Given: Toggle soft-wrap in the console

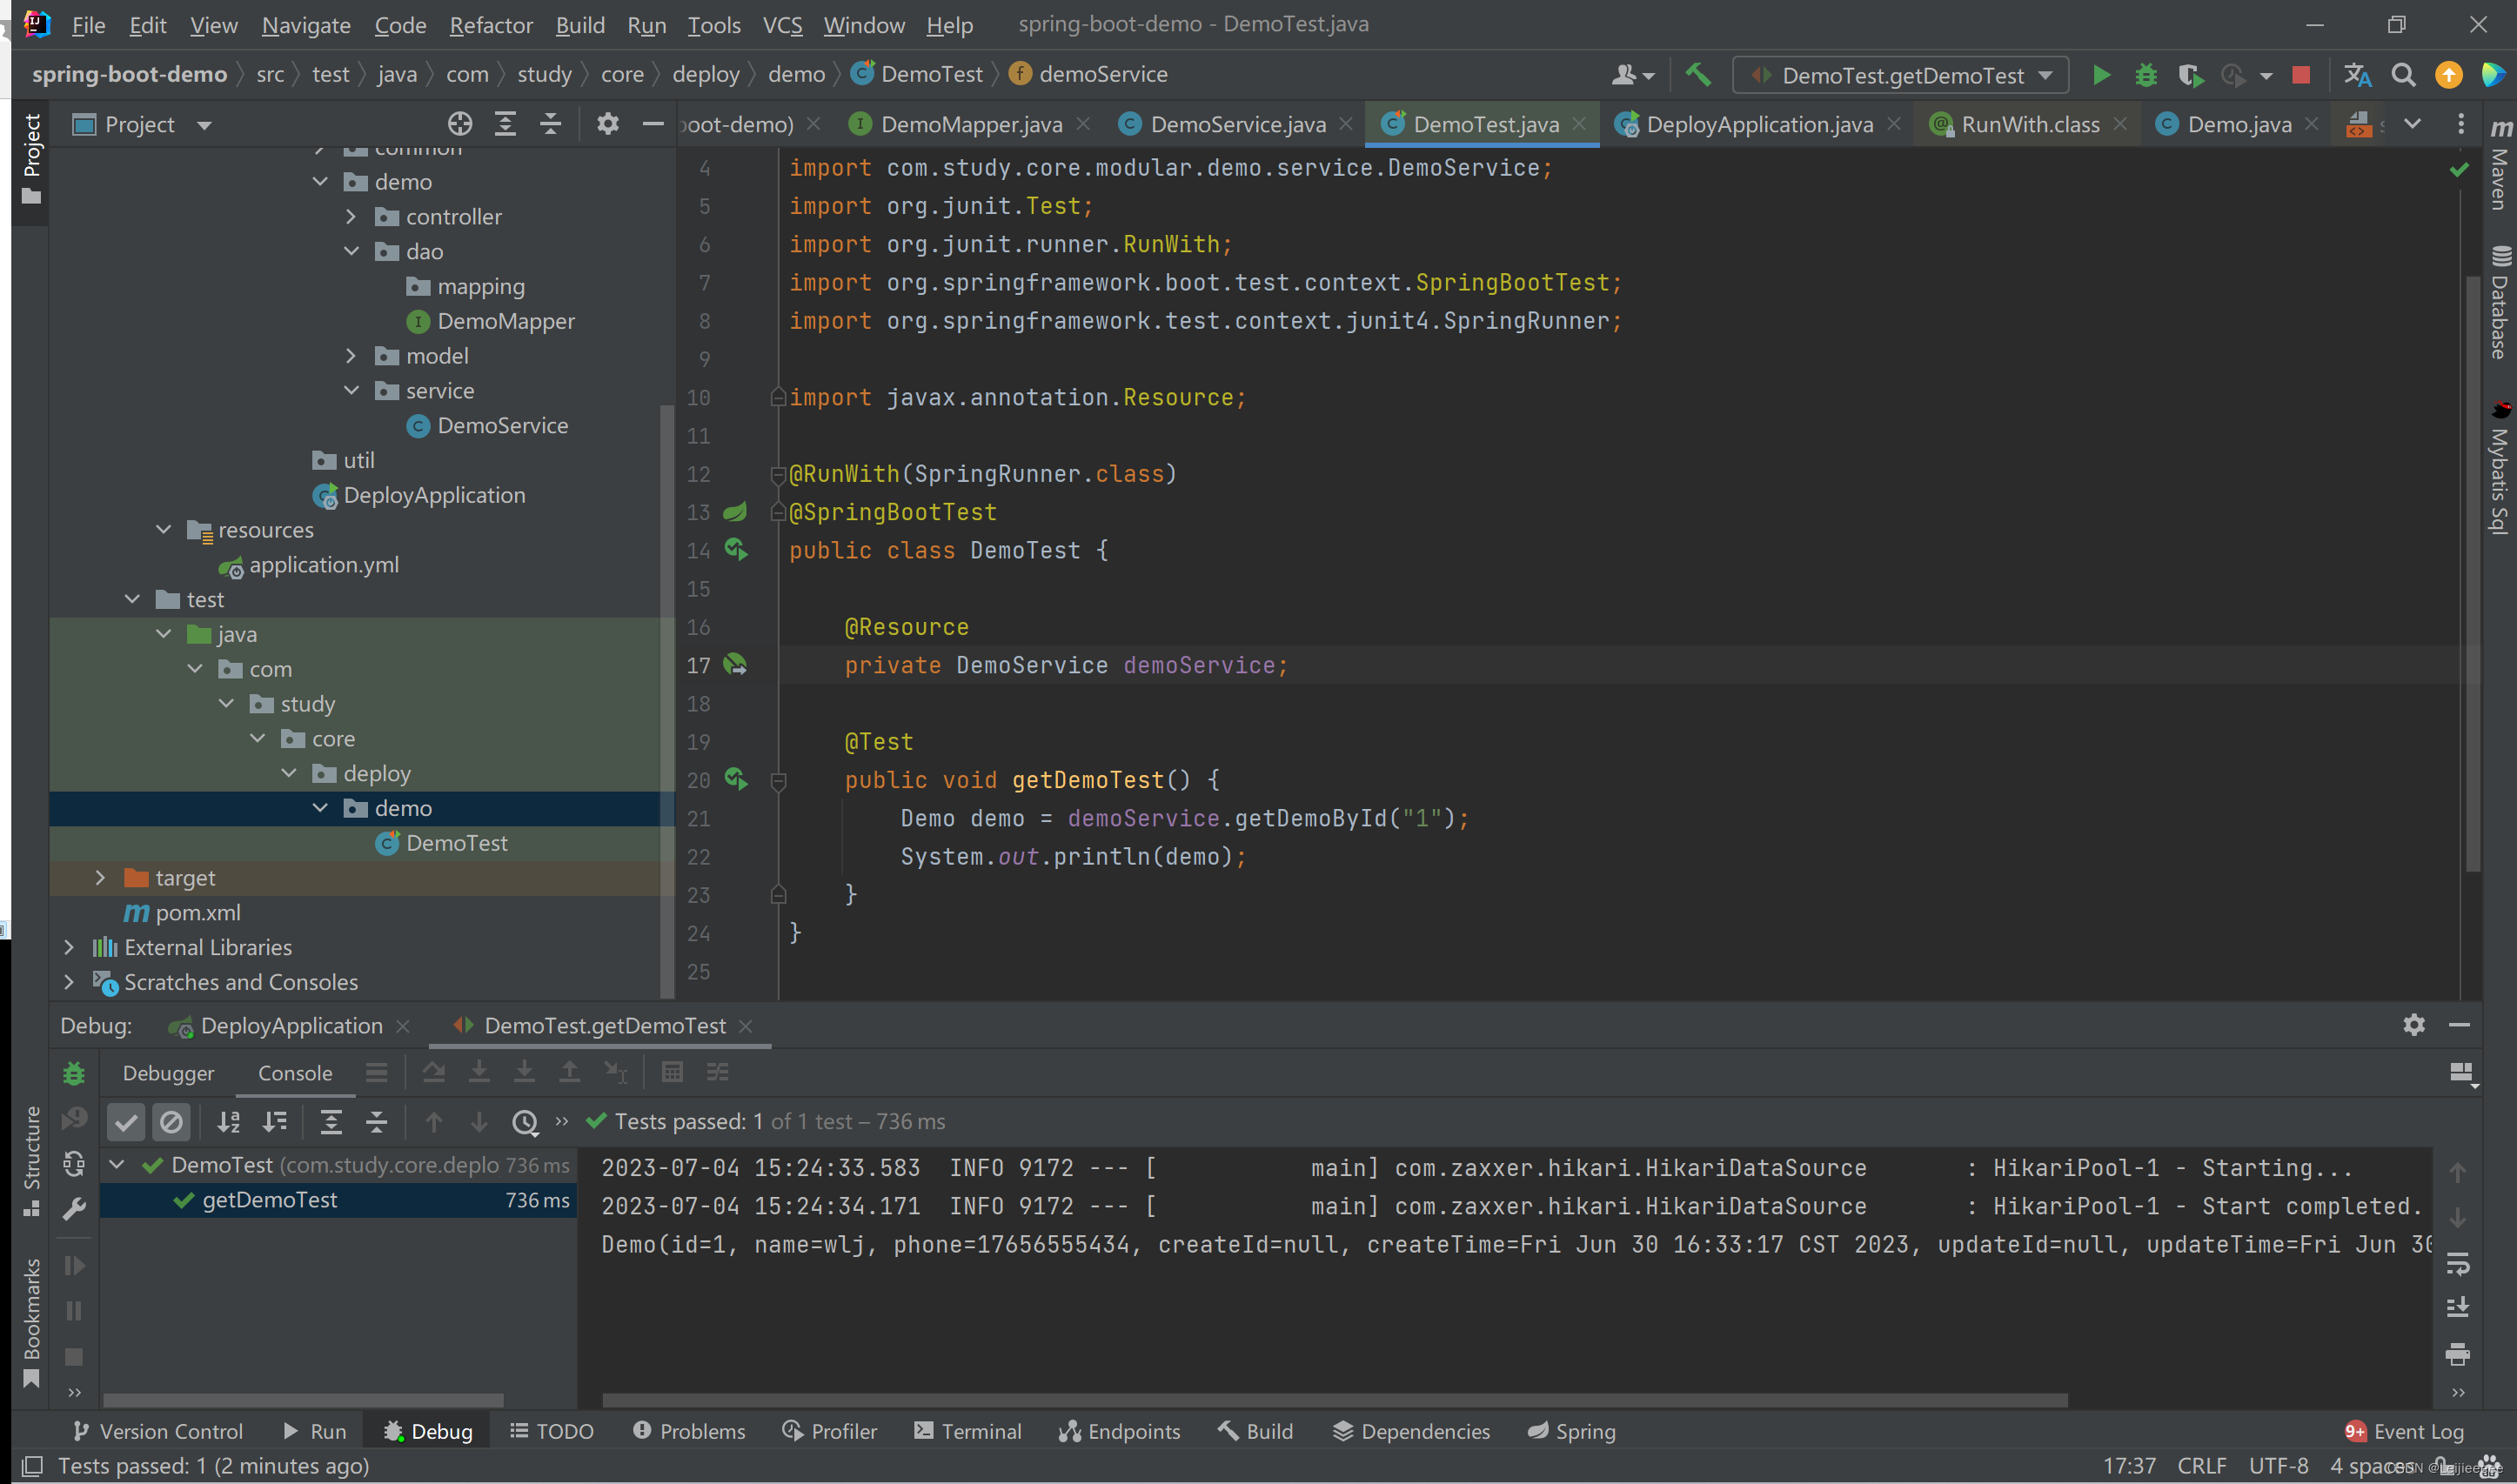Looking at the screenshot, I should tap(2458, 1264).
